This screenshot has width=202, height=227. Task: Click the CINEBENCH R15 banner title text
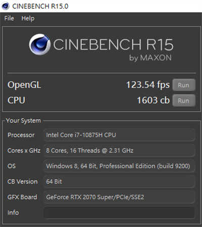point(113,44)
